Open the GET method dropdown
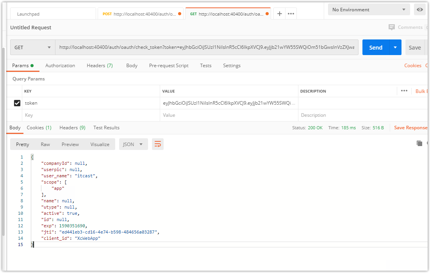The width and height of the screenshot is (430, 273). point(33,48)
